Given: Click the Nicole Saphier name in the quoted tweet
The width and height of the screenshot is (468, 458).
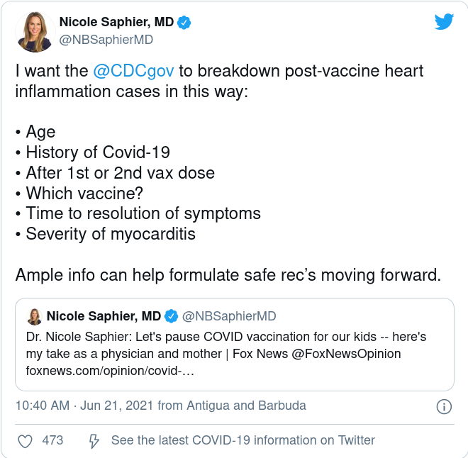Looking at the screenshot, I should (x=104, y=316).
